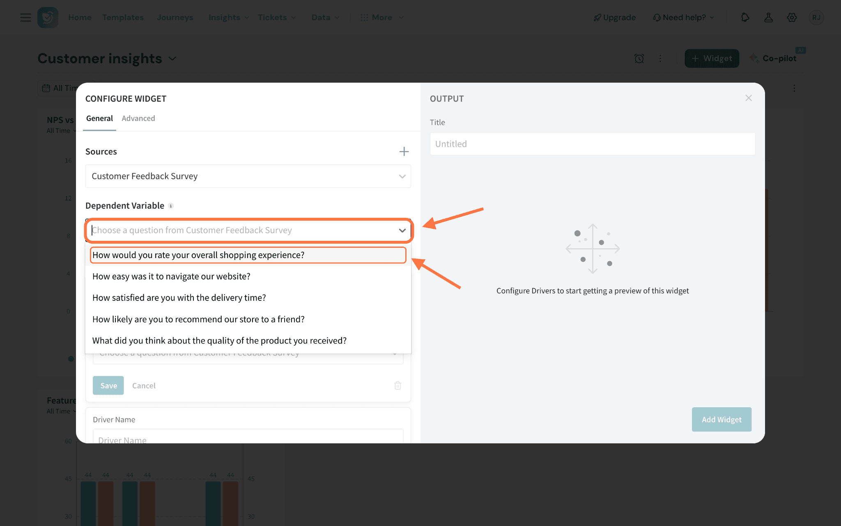
Task: Open Customer Feedback Survey source dropdown
Action: (248, 176)
